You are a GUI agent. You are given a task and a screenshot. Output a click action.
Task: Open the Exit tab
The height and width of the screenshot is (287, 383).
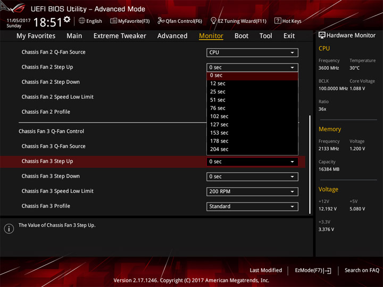[x=289, y=36]
